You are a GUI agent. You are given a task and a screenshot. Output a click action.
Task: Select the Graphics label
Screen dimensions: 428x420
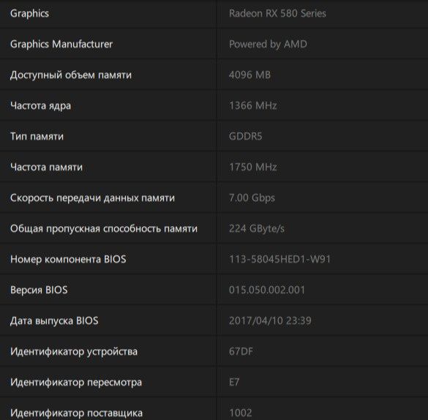(29, 14)
